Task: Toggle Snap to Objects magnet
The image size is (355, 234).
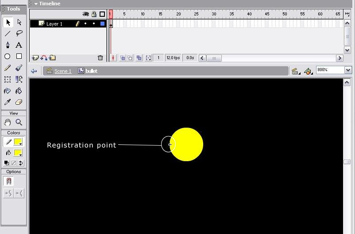Action: click(8, 181)
